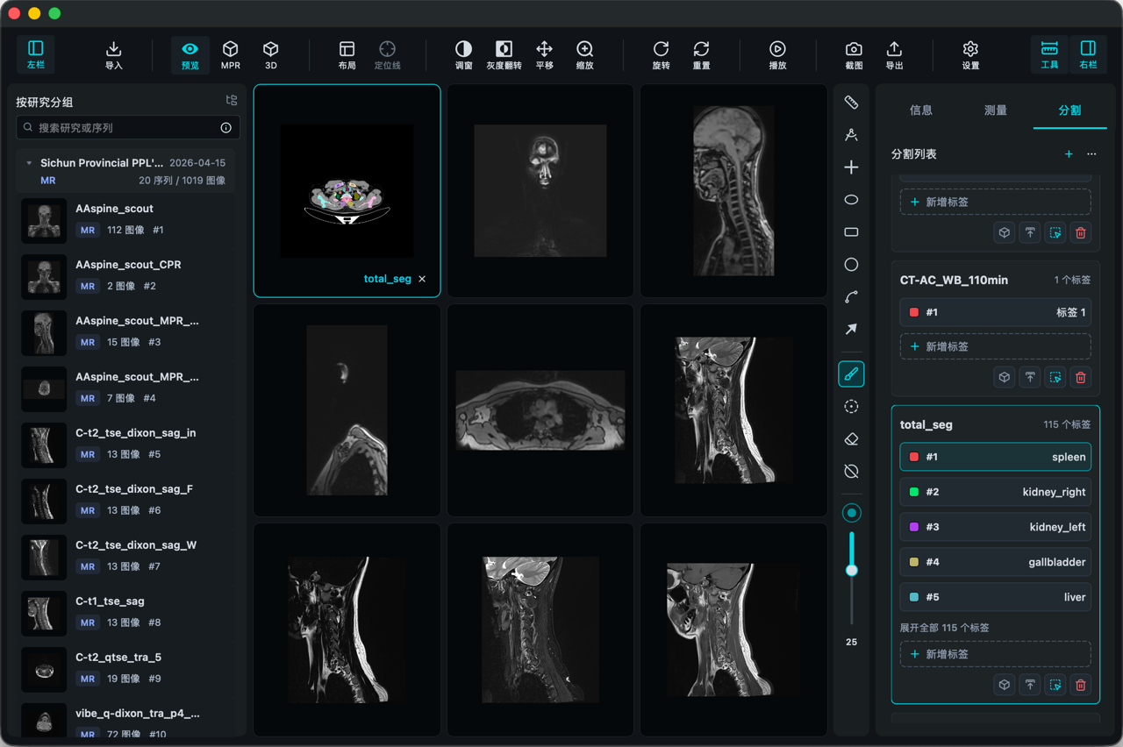
Task: Toggle the 左栏 left panel
Action: (x=36, y=54)
